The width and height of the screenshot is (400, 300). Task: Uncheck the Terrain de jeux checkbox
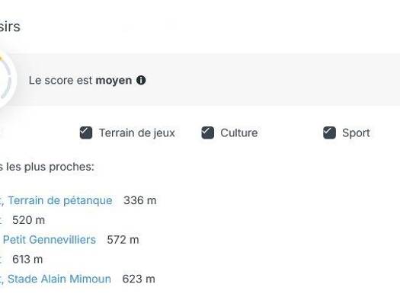(86, 132)
